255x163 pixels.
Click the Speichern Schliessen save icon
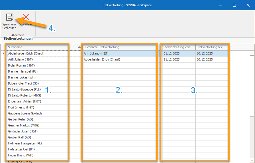coord(10,17)
